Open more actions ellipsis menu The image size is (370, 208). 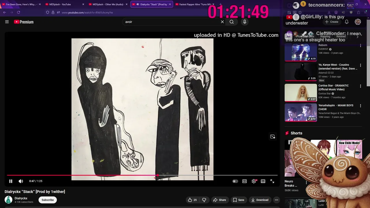(x=276, y=200)
